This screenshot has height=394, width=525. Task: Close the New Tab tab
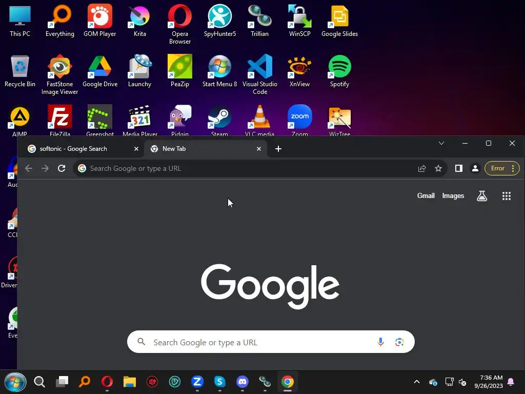(x=259, y=149)
